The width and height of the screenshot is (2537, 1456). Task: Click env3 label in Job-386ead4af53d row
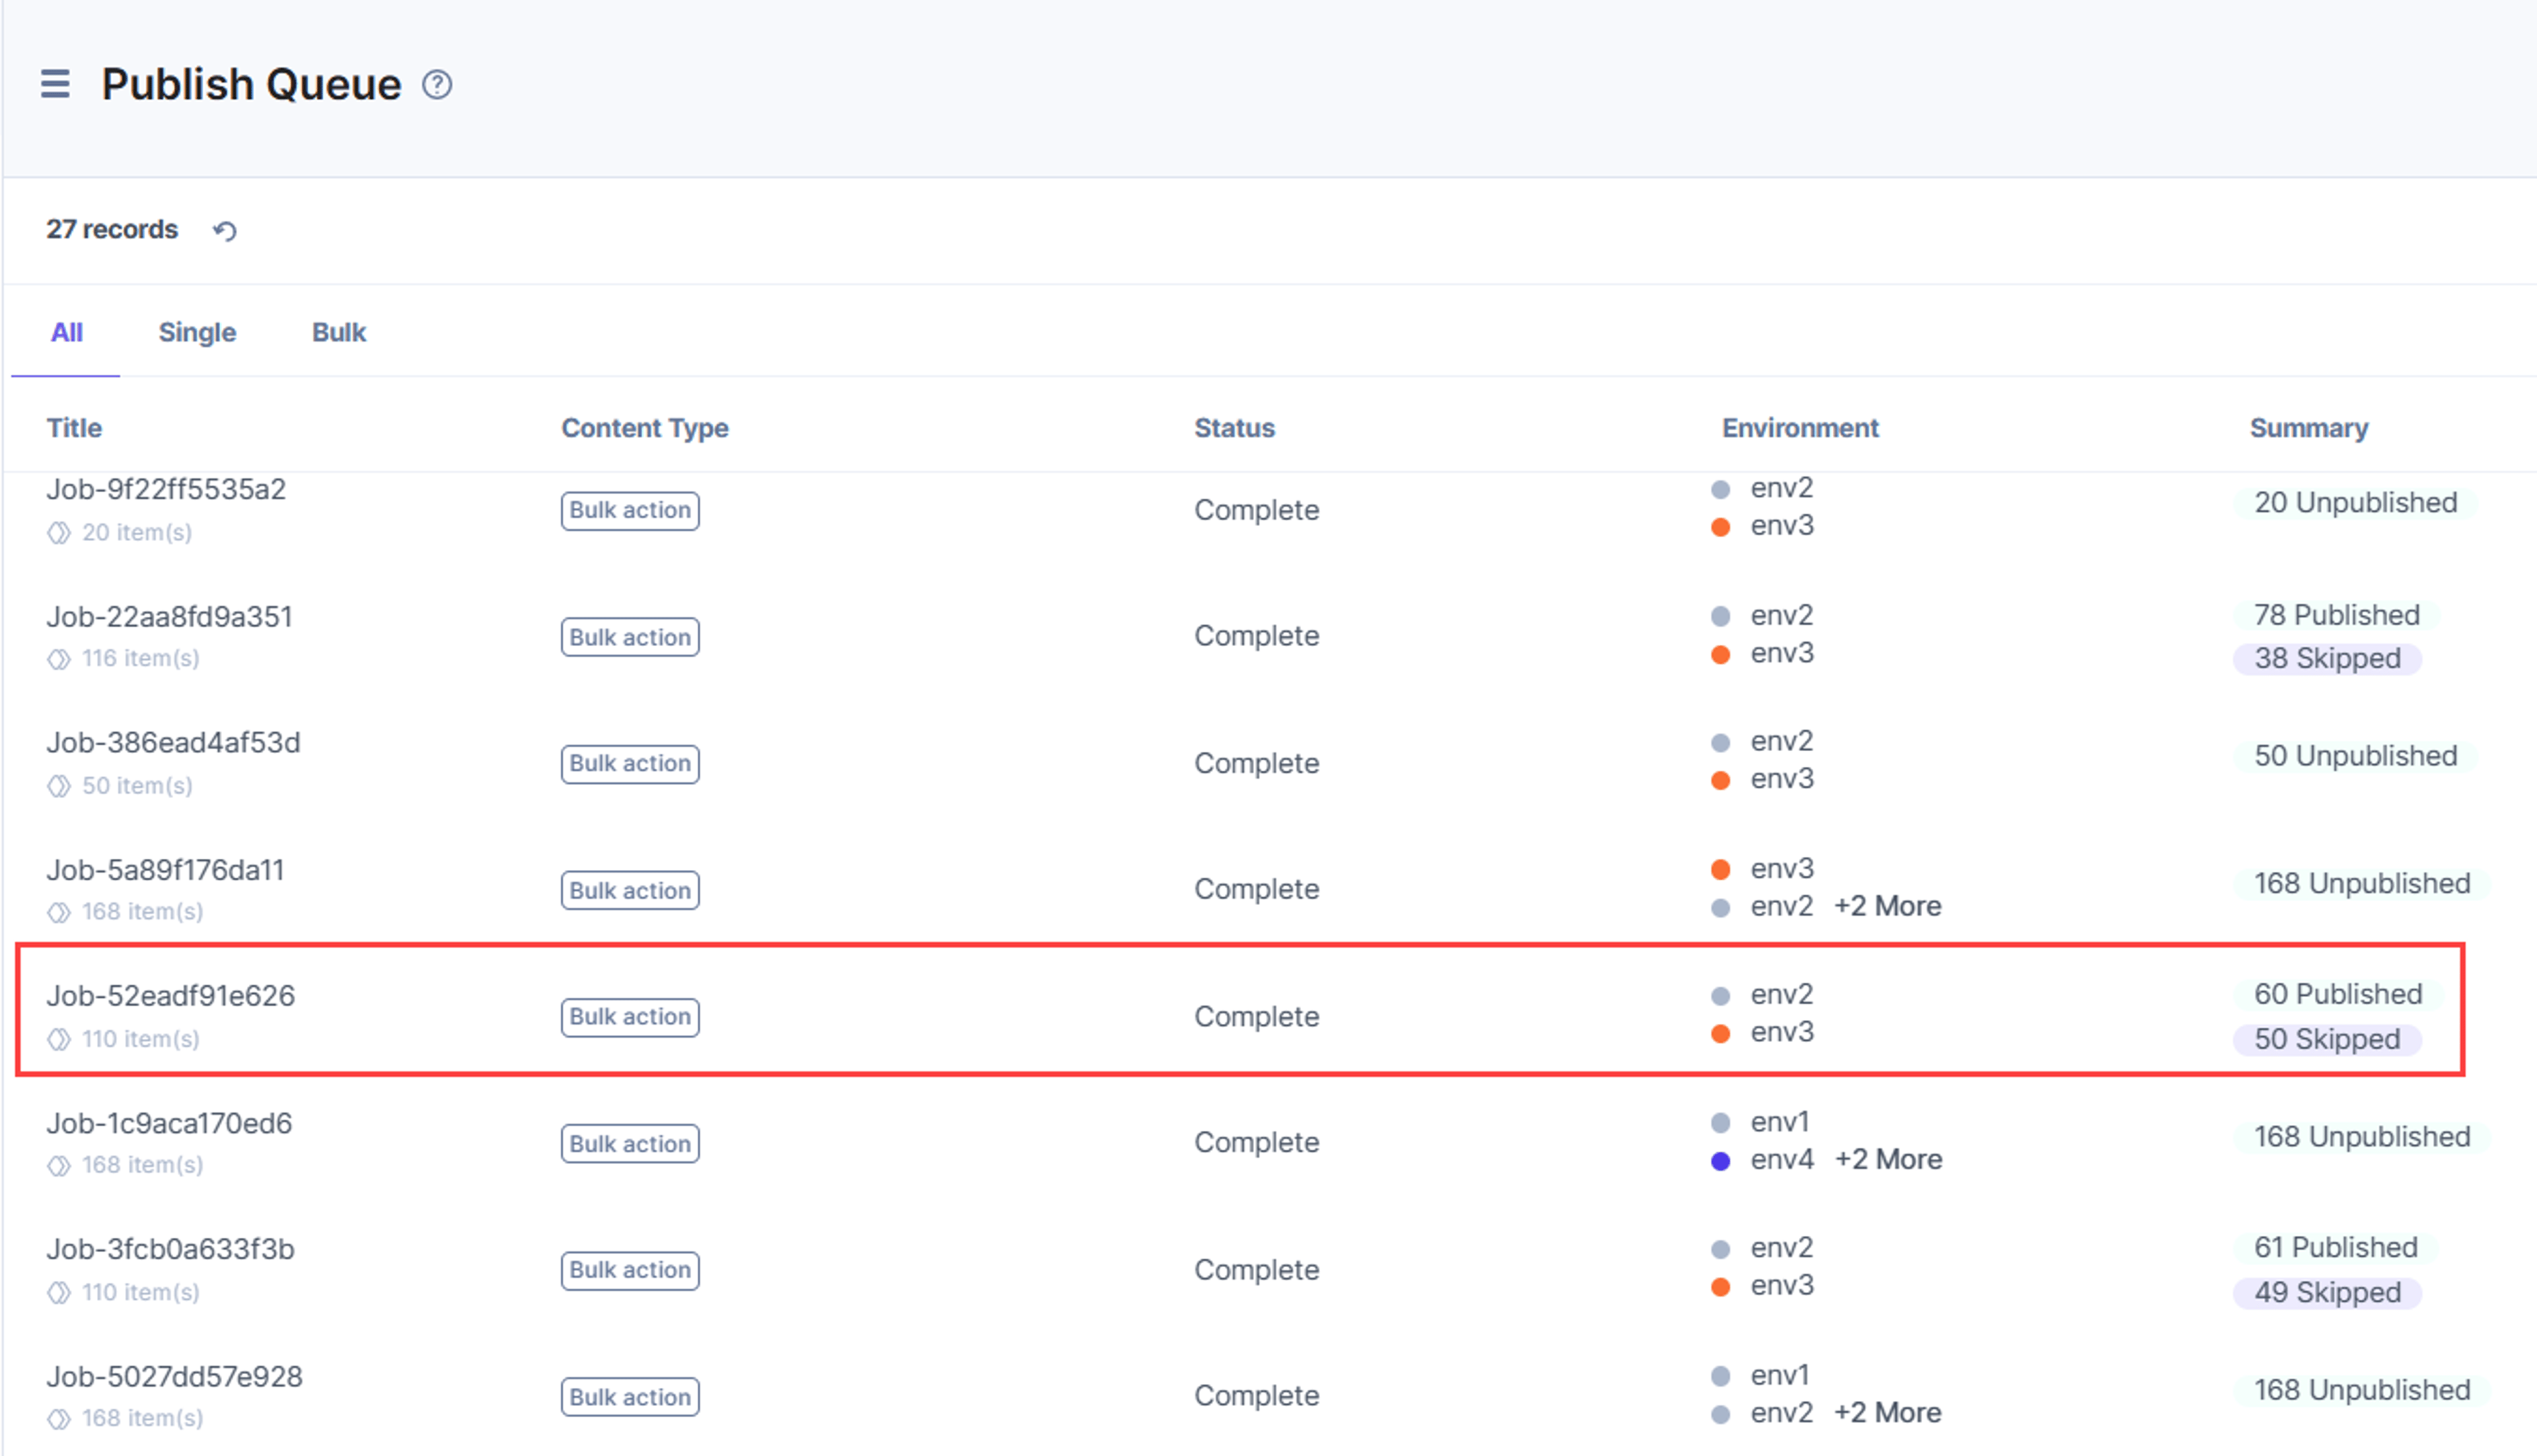click(1781, 779)
